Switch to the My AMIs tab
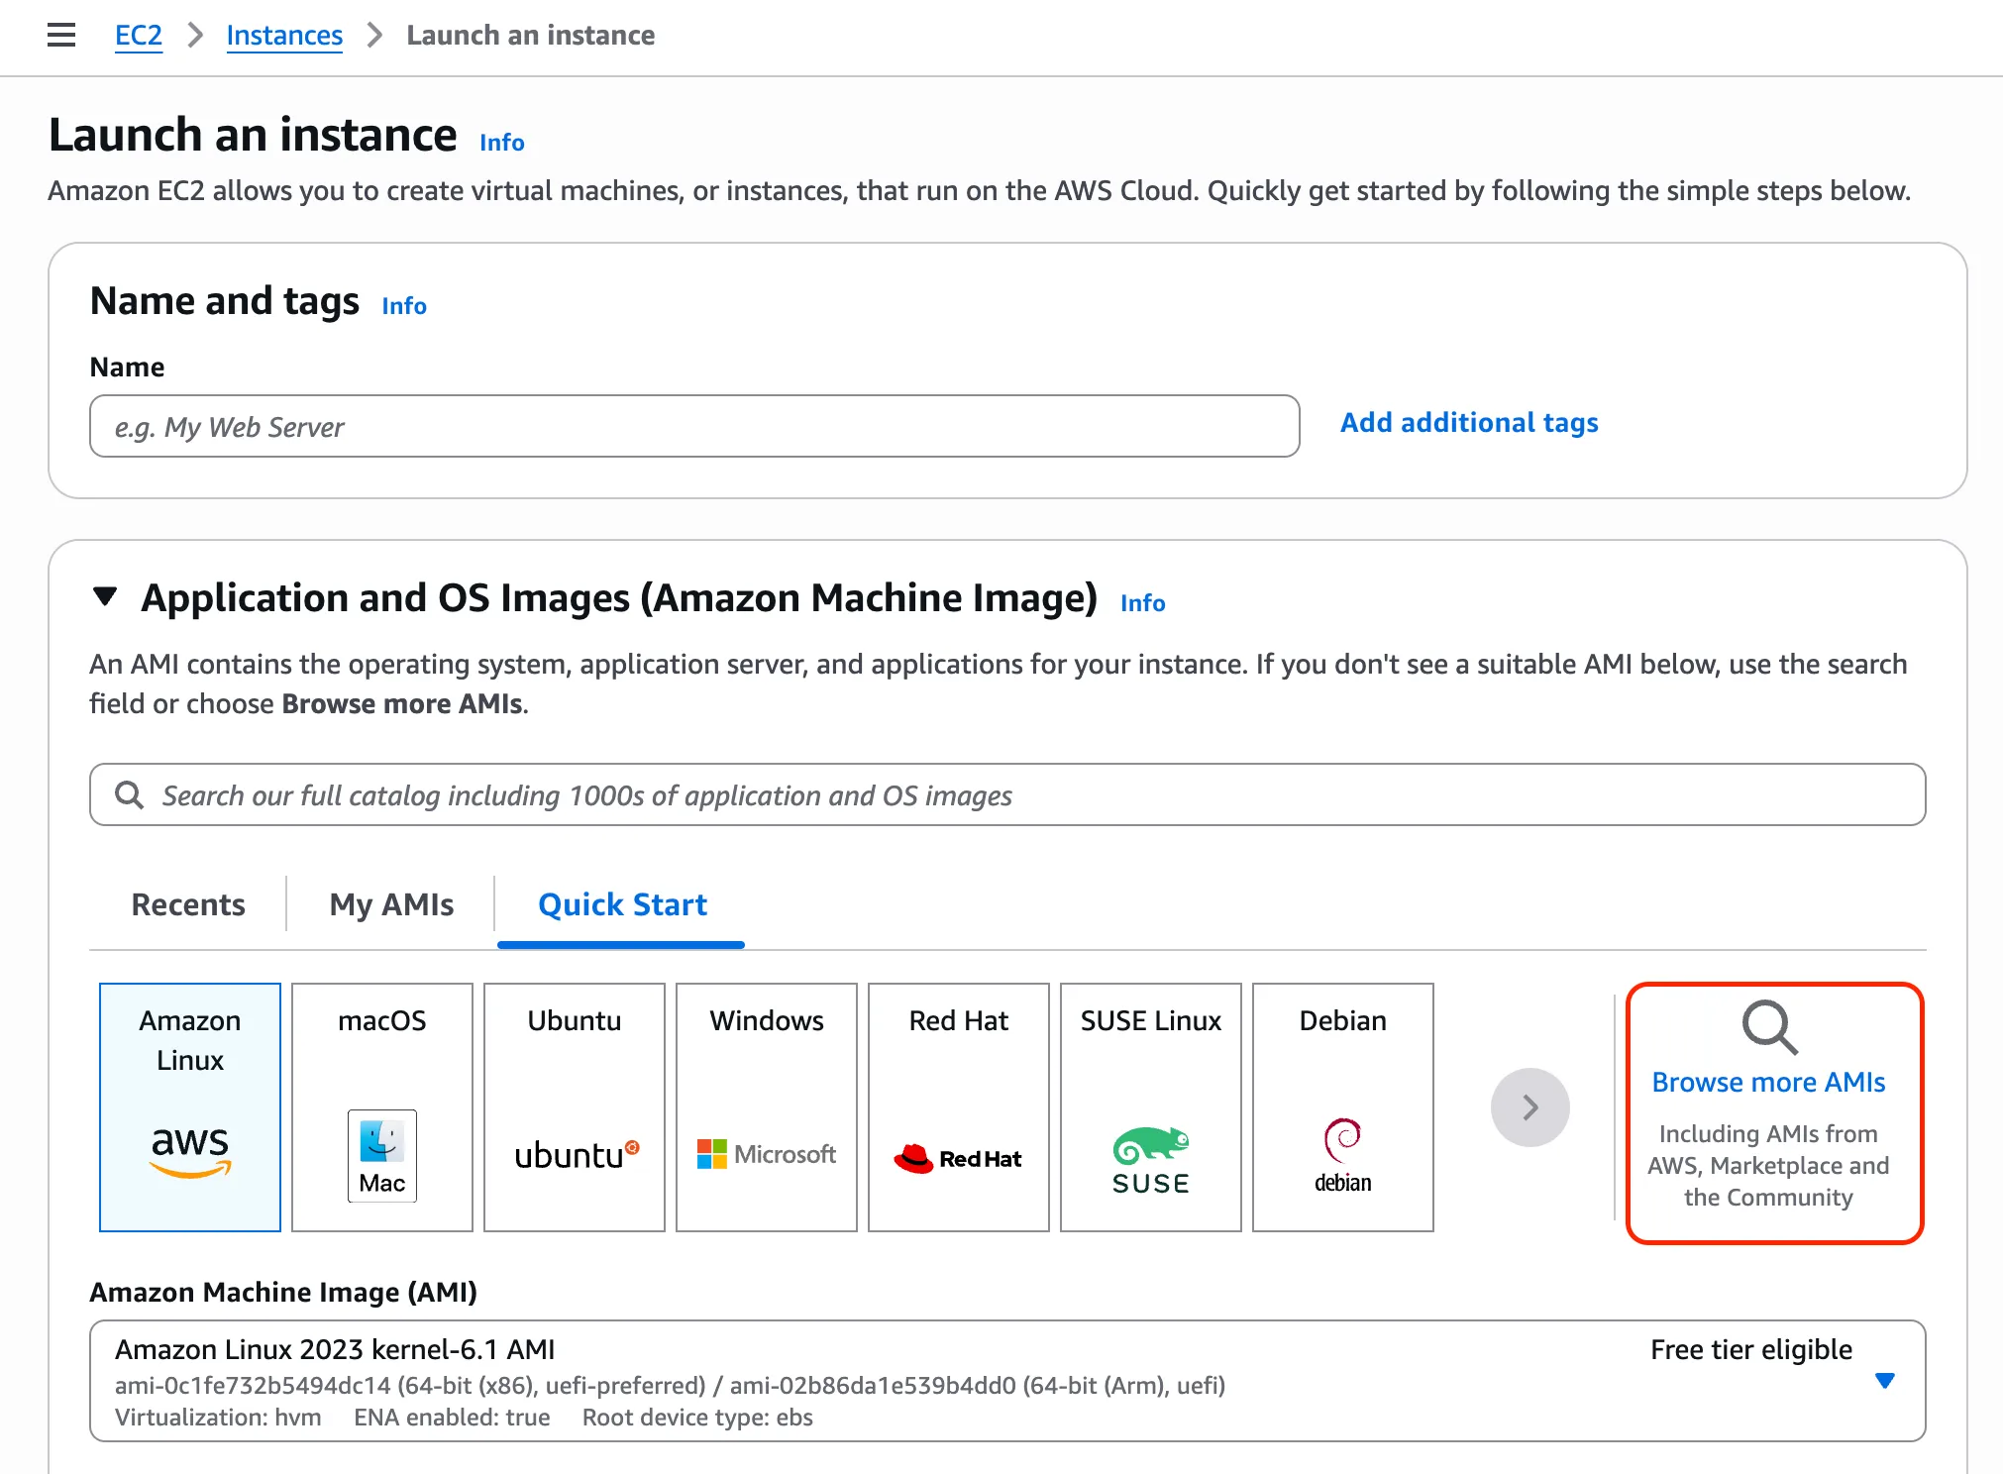2003x1474 pixels. (391, 904)
